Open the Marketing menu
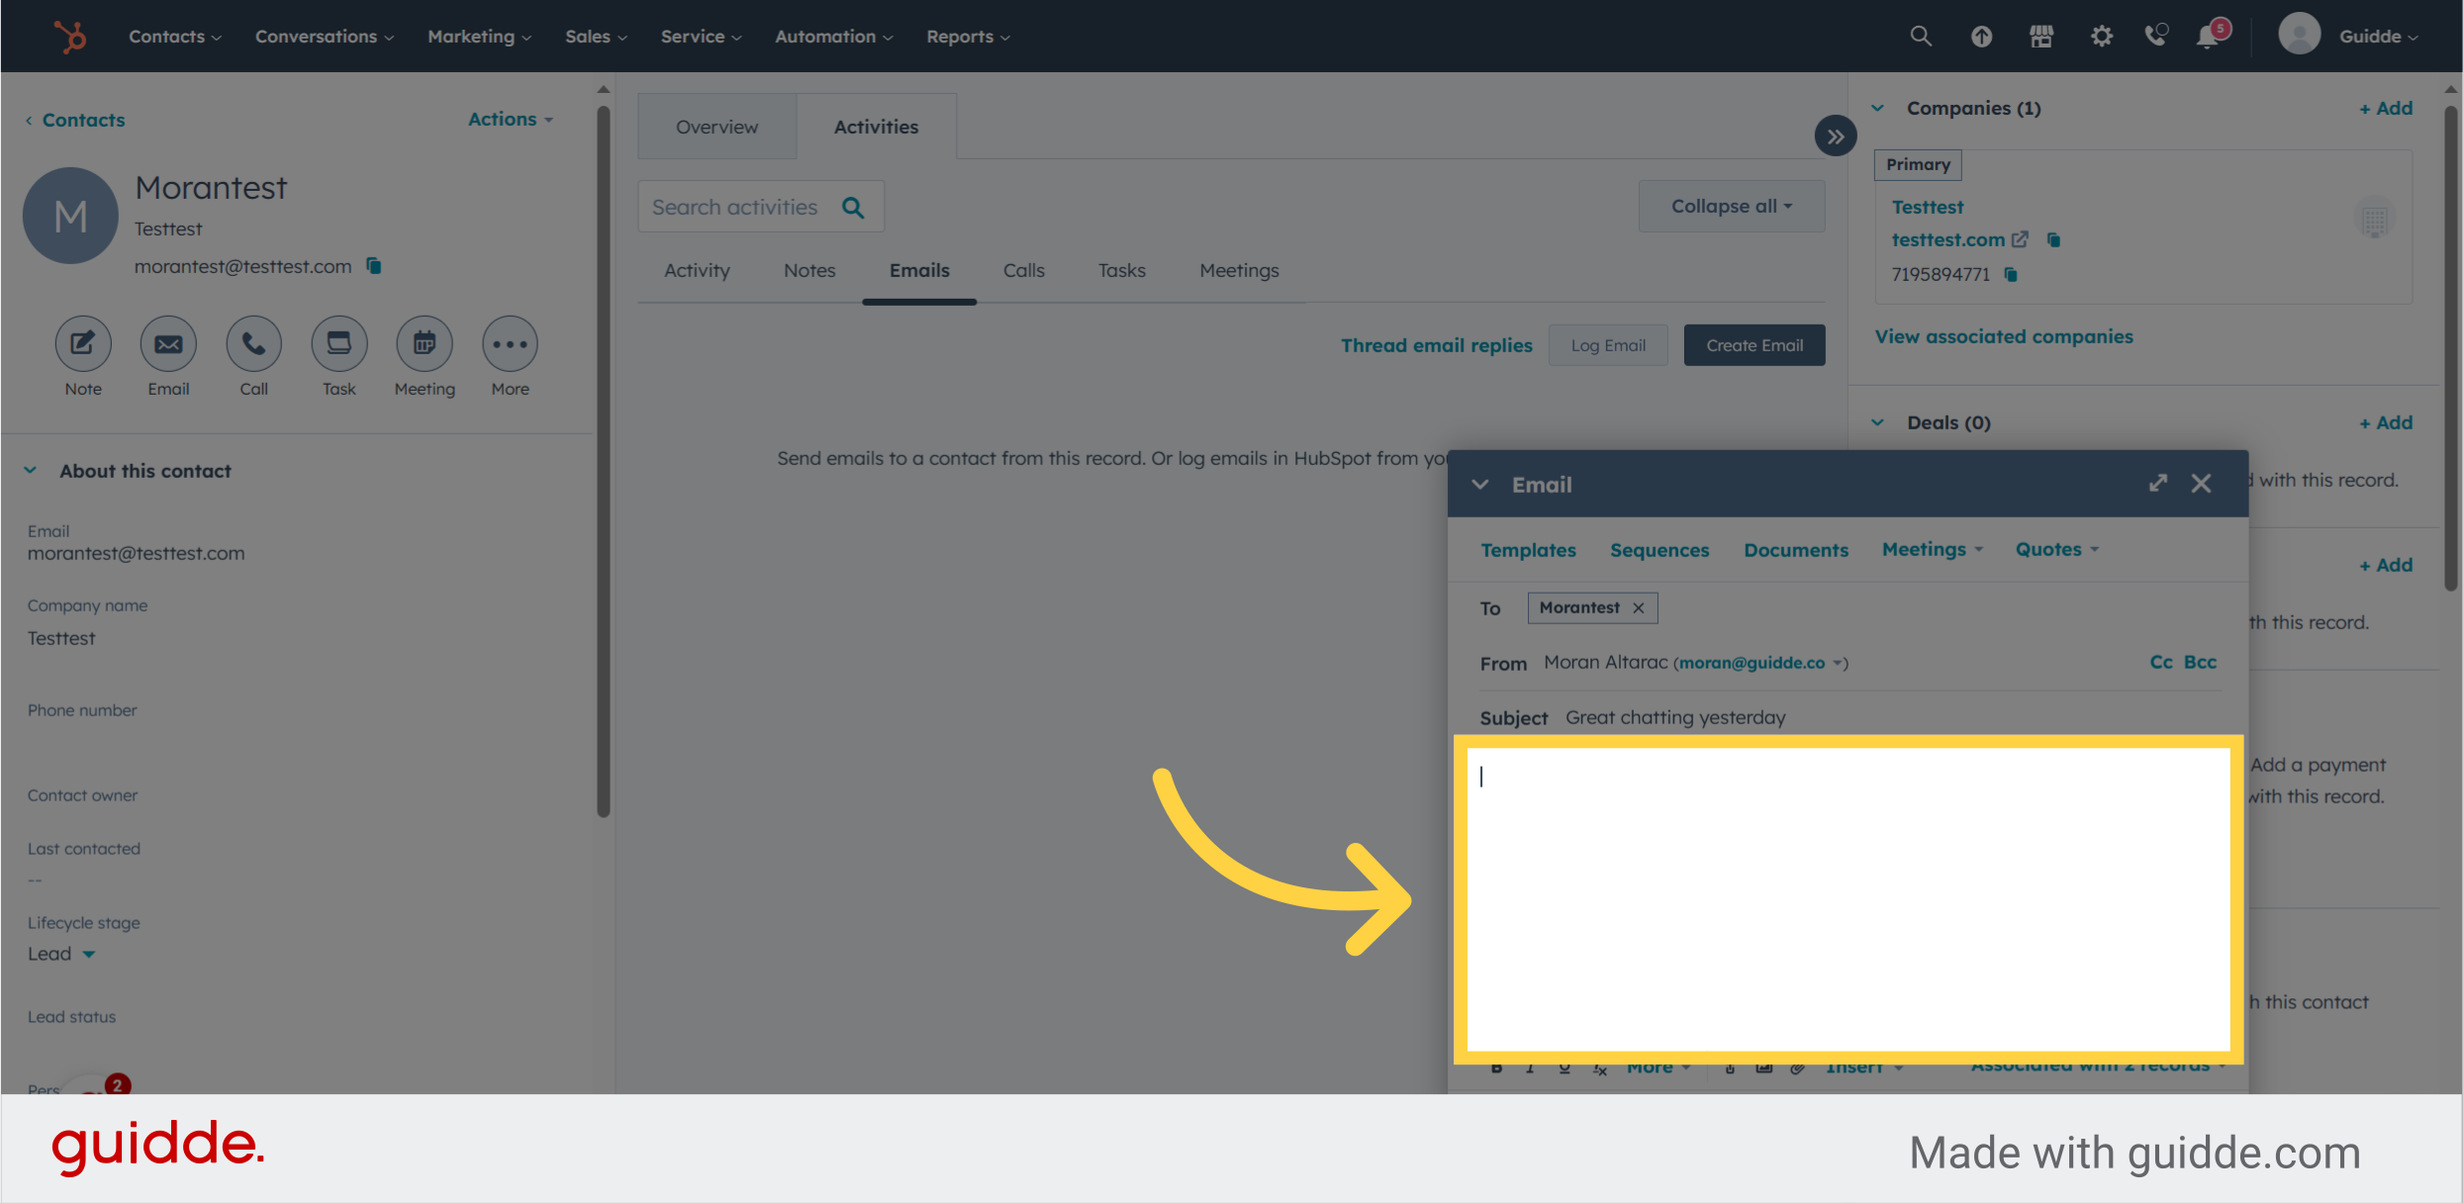Screen dimensions: 2463x1203 (x=480, y=37)
